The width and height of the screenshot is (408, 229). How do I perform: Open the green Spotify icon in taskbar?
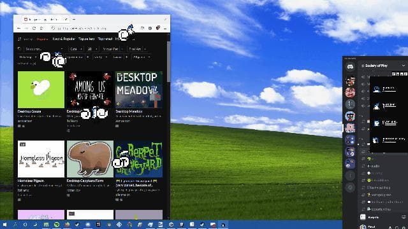click(57, 225)
